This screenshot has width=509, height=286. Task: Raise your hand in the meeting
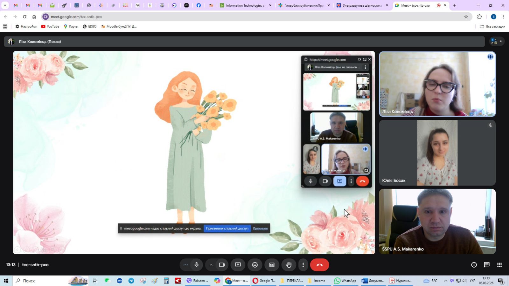pos(289,265)
